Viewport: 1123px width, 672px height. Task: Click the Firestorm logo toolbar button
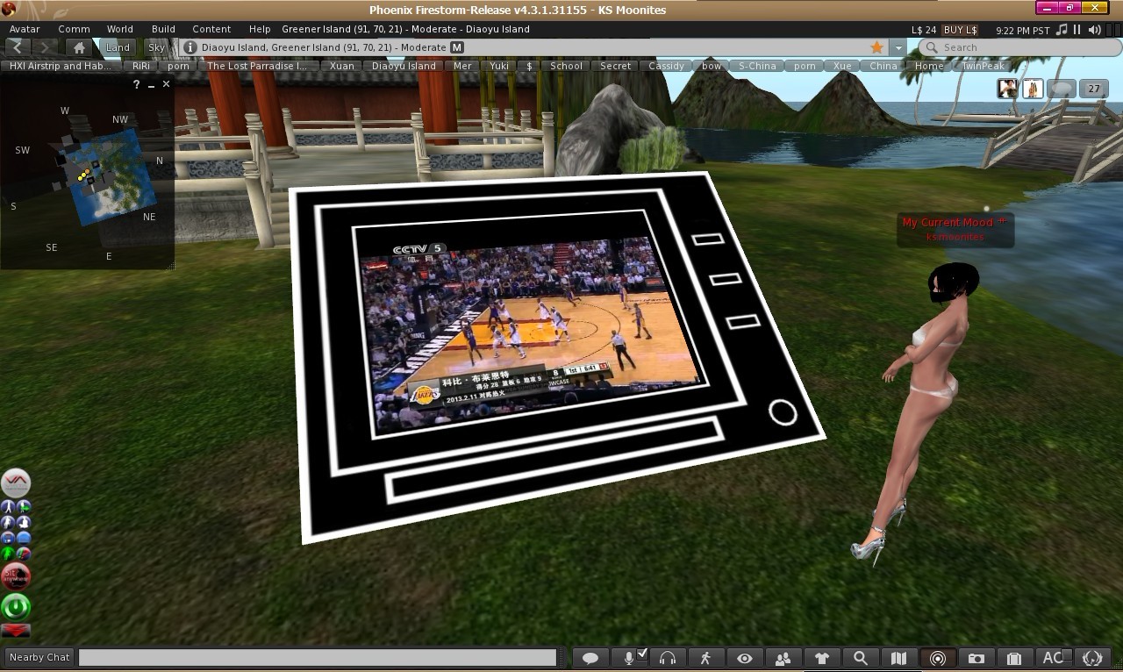1092,658
